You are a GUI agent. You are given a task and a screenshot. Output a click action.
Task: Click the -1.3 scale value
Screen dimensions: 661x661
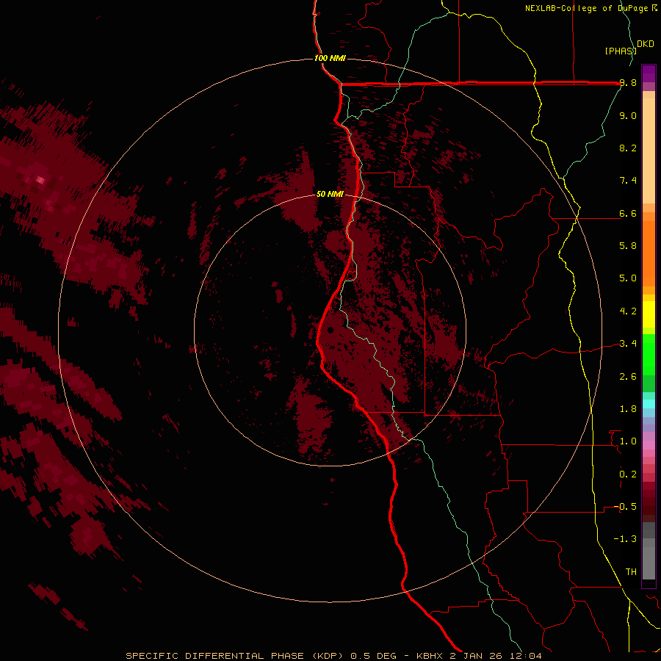coord(625,539)
